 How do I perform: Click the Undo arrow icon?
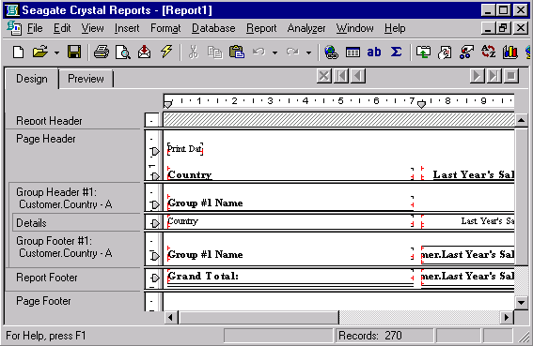[259, 53]
